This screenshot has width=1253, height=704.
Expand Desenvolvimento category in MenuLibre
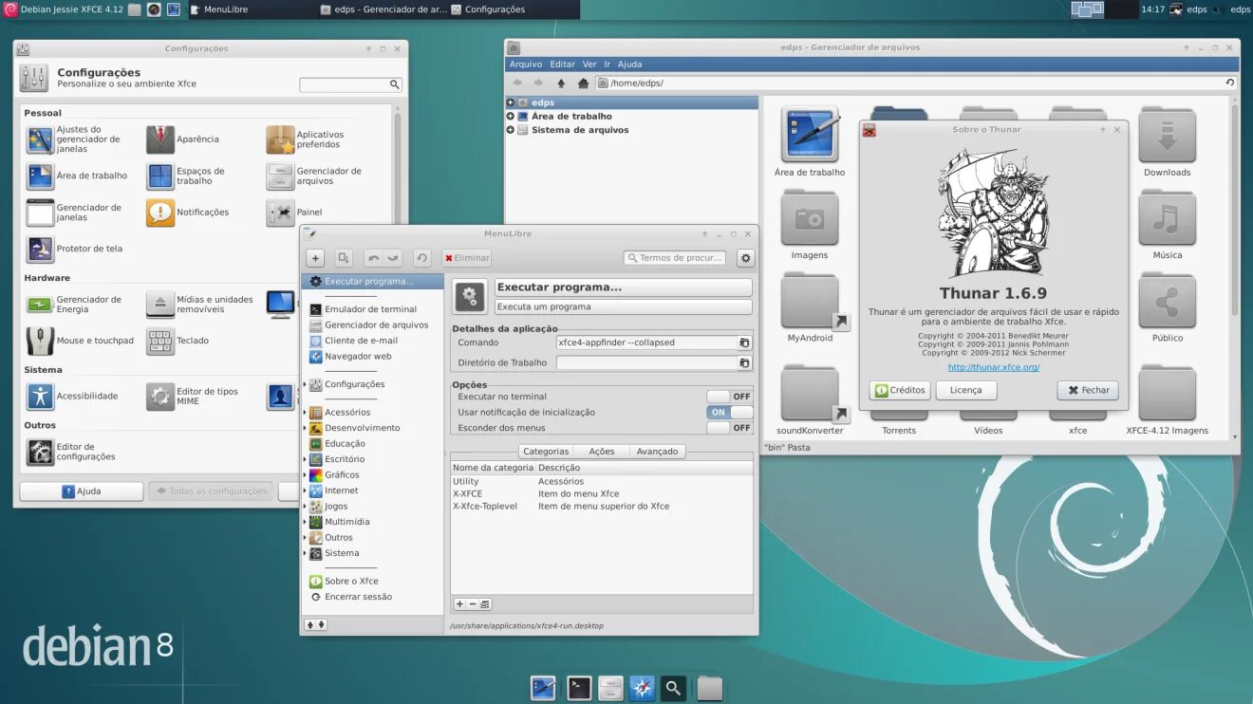point(305,428)
